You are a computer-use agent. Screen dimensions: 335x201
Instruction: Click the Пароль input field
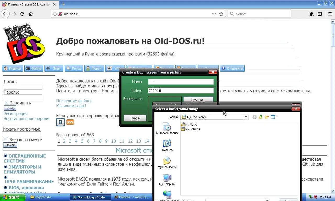(23, 97)
